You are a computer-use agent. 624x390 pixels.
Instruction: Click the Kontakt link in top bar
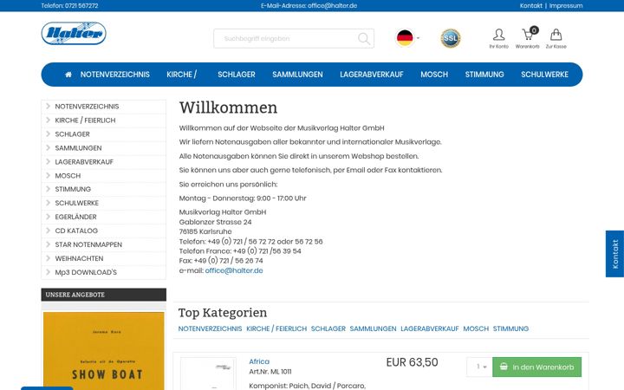(531, 5)
